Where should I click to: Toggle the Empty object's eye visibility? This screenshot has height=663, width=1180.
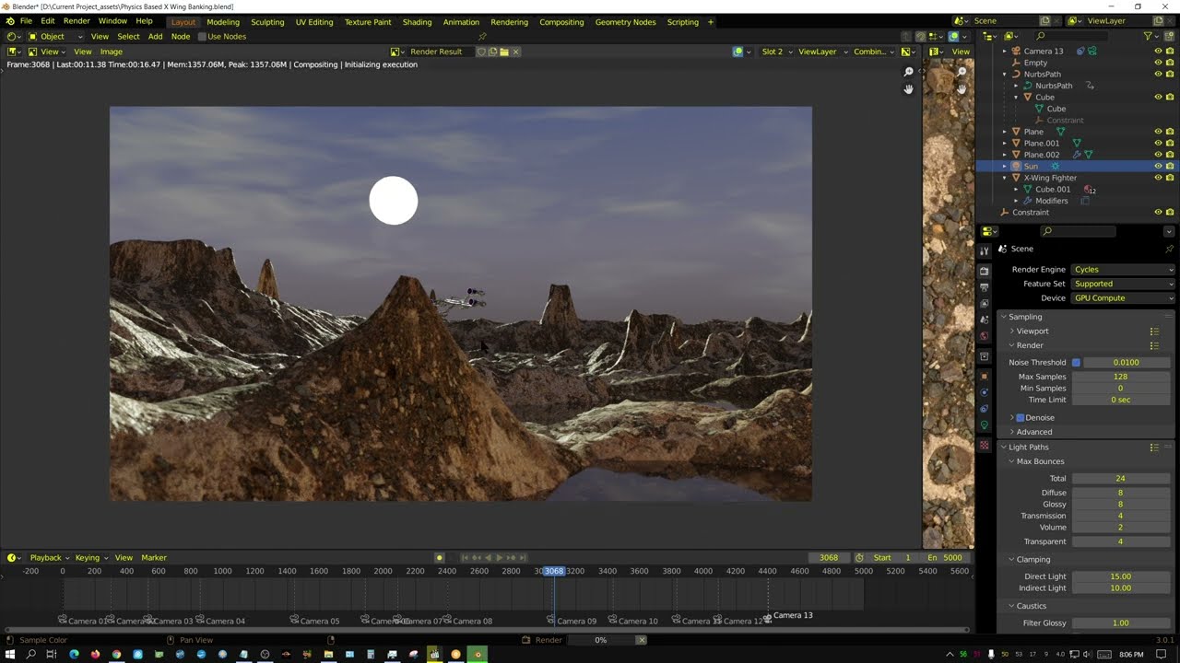click(1158, 63)
